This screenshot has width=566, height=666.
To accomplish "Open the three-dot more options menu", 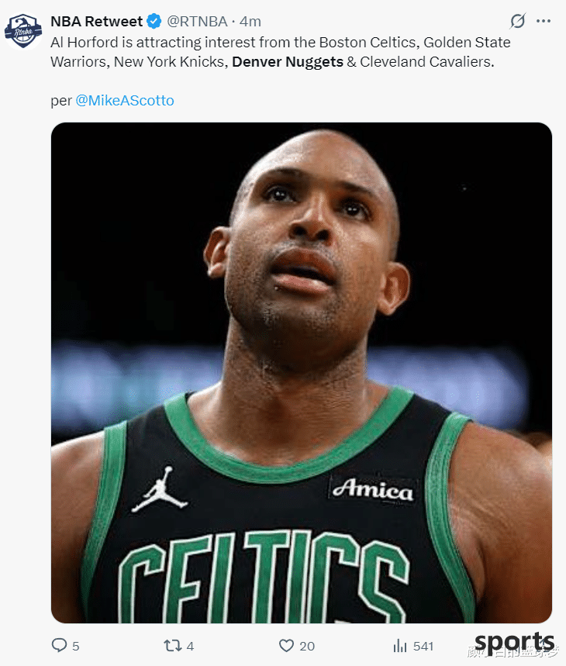I will click(x=543, y=22).
